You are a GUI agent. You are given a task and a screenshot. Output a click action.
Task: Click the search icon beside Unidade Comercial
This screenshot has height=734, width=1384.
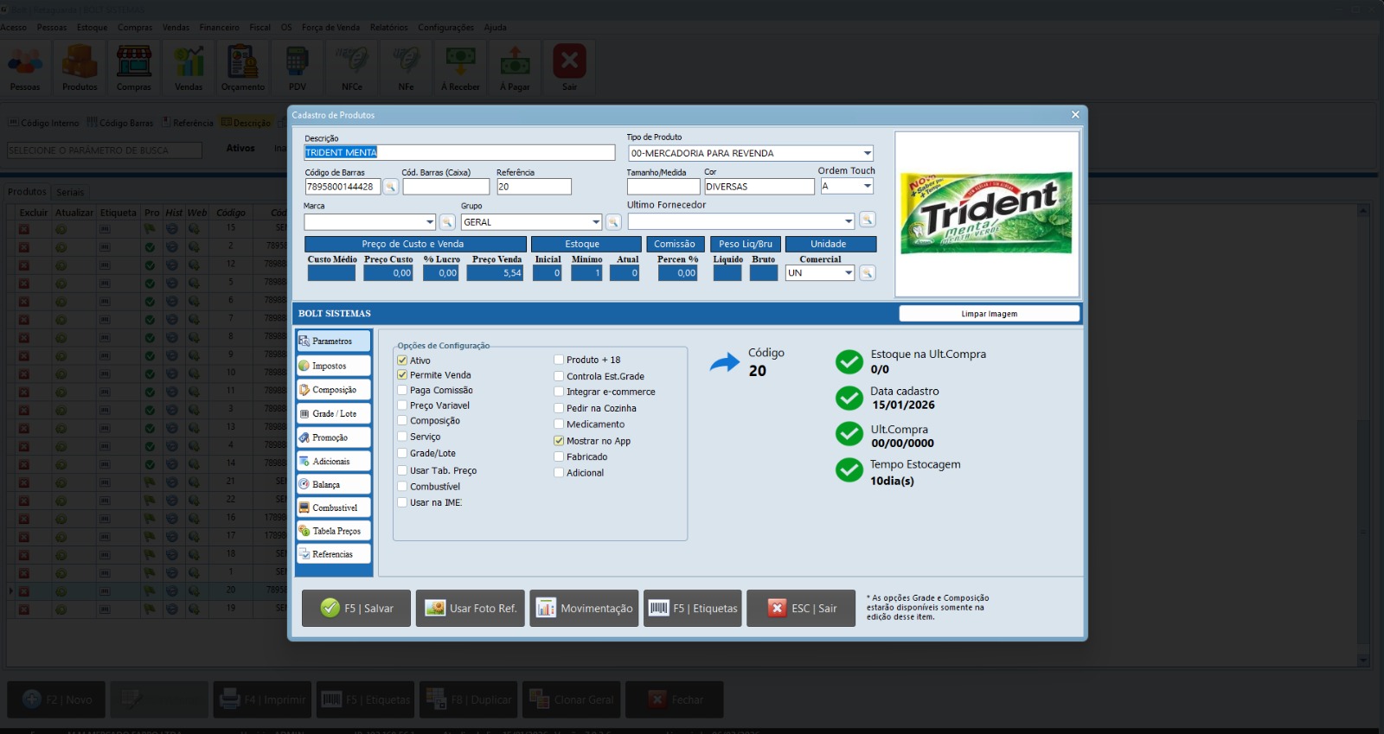(868, 273)
